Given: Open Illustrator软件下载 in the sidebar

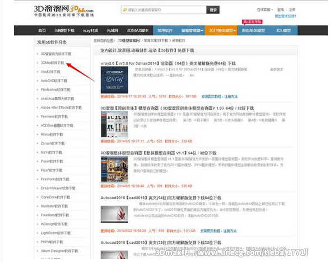Looking at the screenshot, I should point(54,206).
